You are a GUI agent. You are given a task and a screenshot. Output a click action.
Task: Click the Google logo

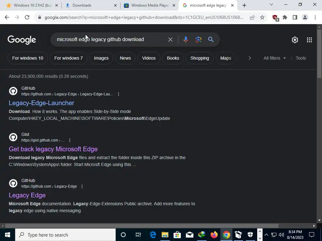[x=22, y=40]
